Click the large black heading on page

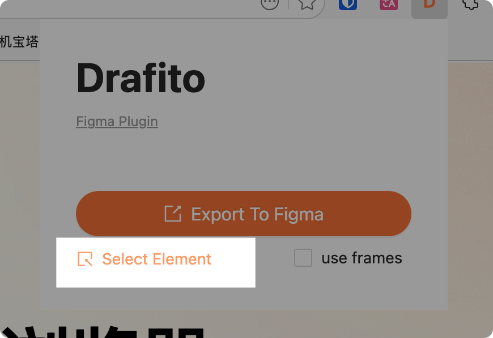click(102, 331)
